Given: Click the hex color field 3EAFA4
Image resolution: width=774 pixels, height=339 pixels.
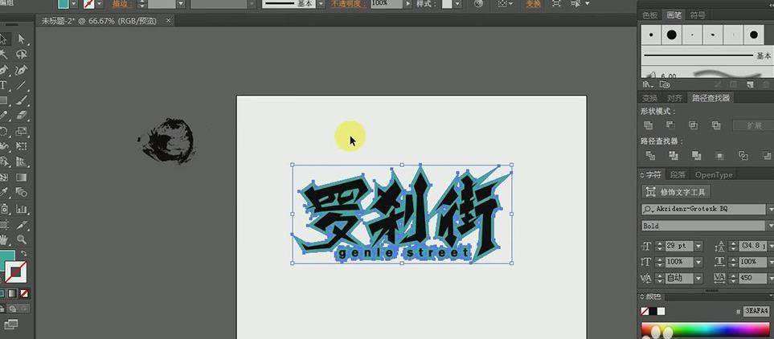Looking at the screenshot, I should [756, 311].
